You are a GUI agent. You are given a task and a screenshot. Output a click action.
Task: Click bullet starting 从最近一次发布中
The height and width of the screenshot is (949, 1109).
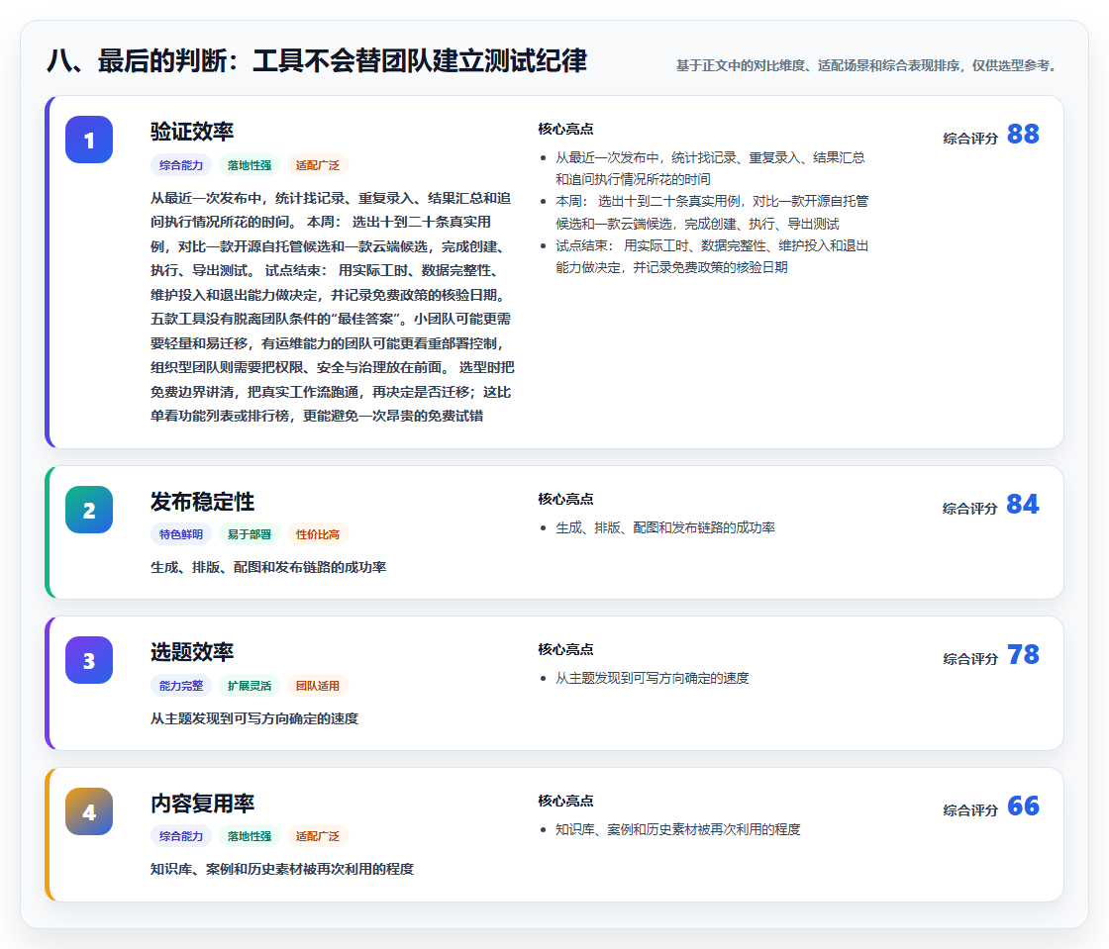coord(710,168)
